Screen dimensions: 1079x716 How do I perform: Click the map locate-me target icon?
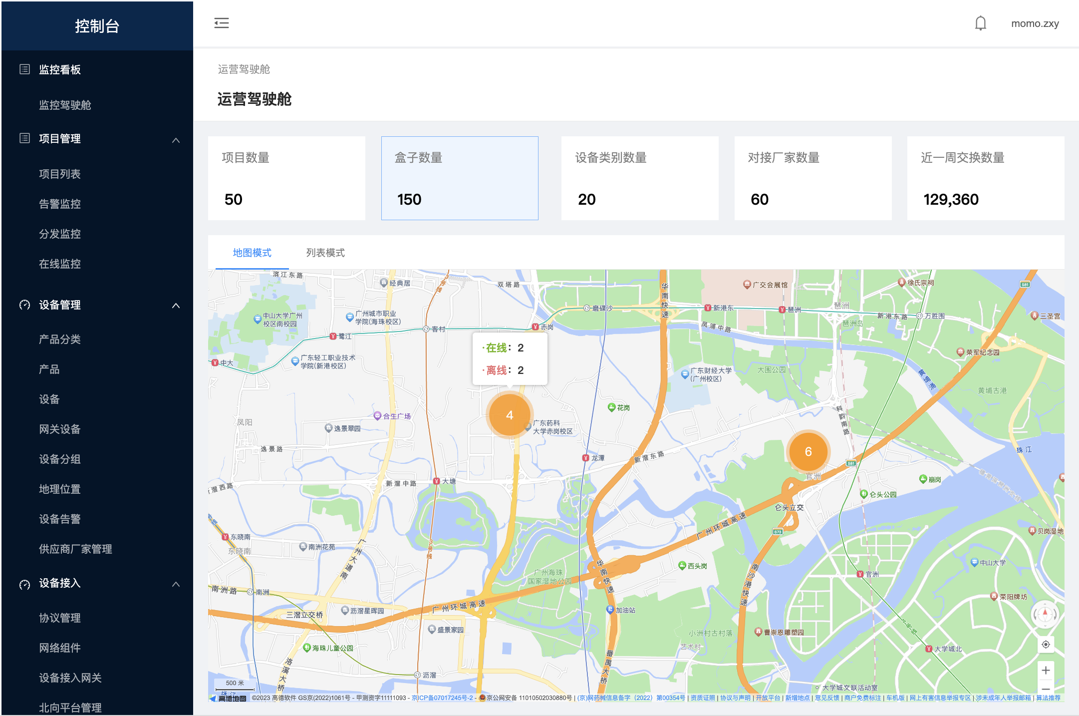click(x=1046, y=645)
